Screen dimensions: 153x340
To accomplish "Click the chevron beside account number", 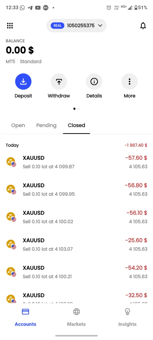I will (100, 26).
